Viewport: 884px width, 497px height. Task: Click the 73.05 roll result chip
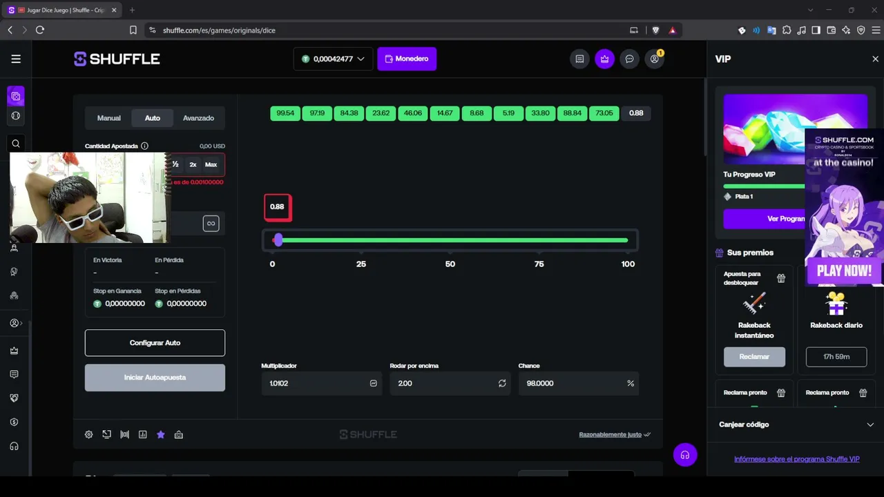coord(604,113)
